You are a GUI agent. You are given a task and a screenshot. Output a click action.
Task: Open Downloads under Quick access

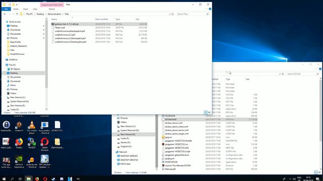click(15, 30)
